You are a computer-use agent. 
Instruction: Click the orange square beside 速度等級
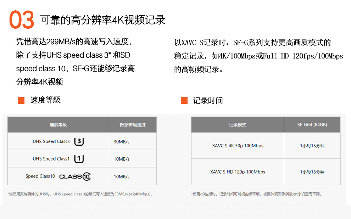click(21, 100)
